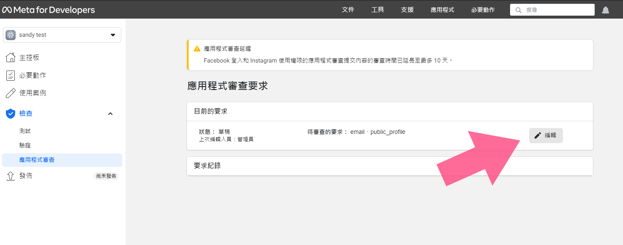Collapse the 檢查 section chevron

(x=110, y=114)
